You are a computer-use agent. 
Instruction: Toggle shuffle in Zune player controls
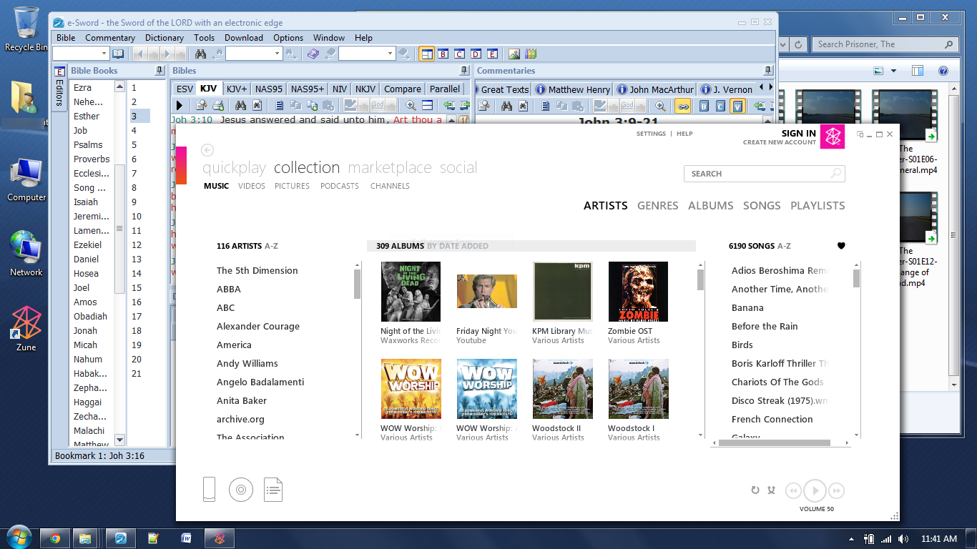click(771, 490)
